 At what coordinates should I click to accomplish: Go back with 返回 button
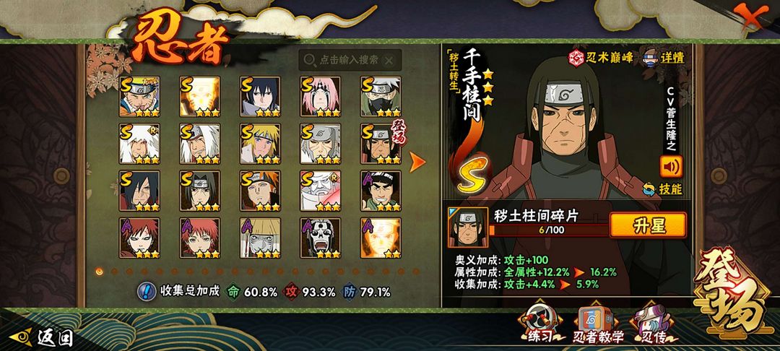(x=42, y=337)
